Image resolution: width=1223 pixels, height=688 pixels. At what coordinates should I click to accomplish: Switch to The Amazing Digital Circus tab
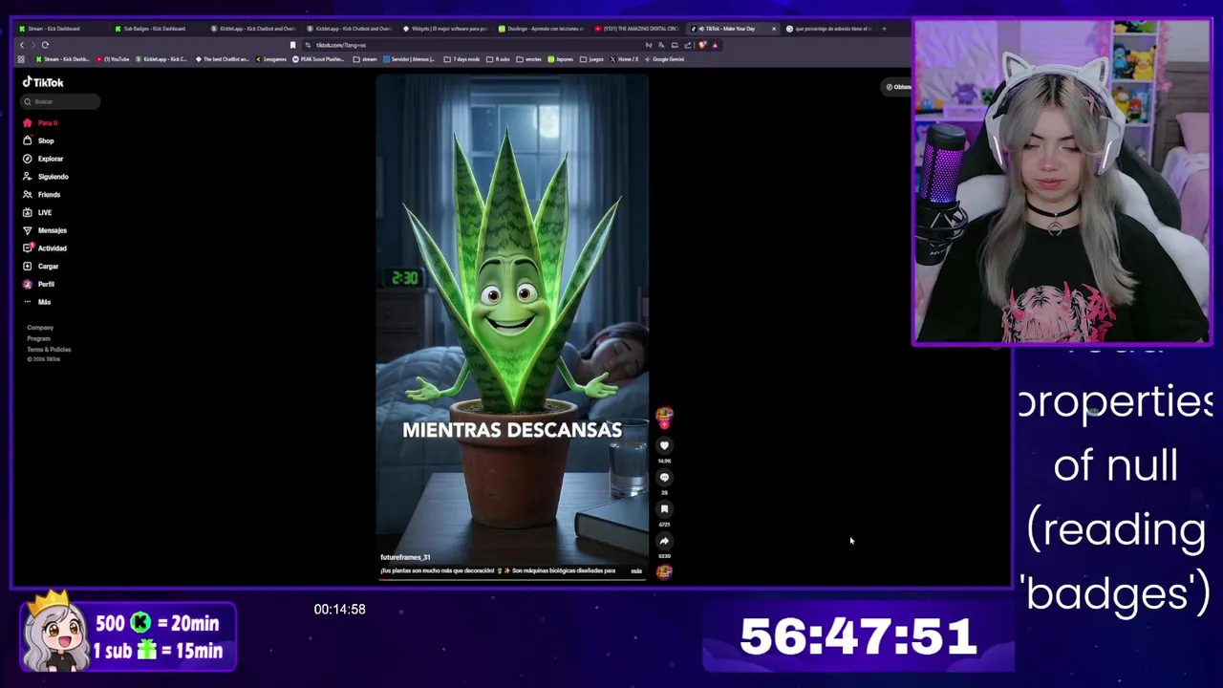coord(637,29)
